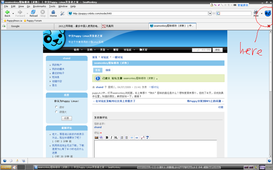The height and width of the screenshot is (170, 273).
Task: Click the insert link globe icon in editor
Action: tap(101, 138)
